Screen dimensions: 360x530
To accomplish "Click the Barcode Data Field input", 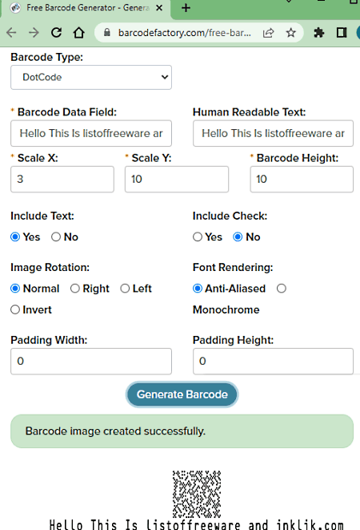I will pyautogui.click(x=91, y=133).
